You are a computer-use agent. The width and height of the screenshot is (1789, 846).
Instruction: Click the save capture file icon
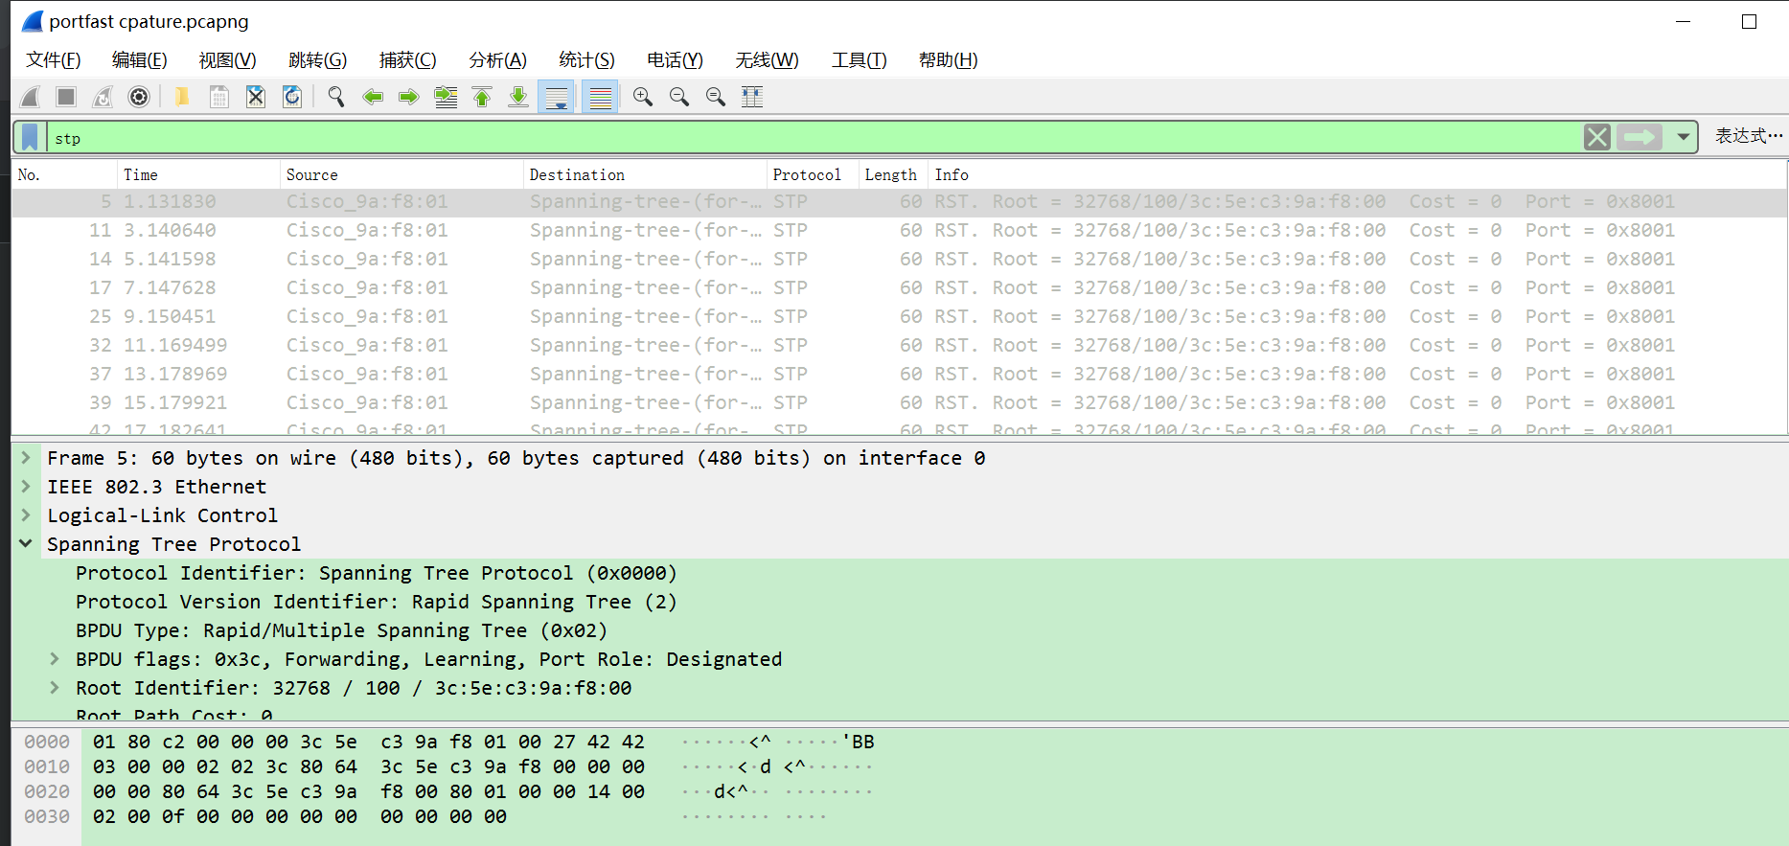[x=219, y=97]
